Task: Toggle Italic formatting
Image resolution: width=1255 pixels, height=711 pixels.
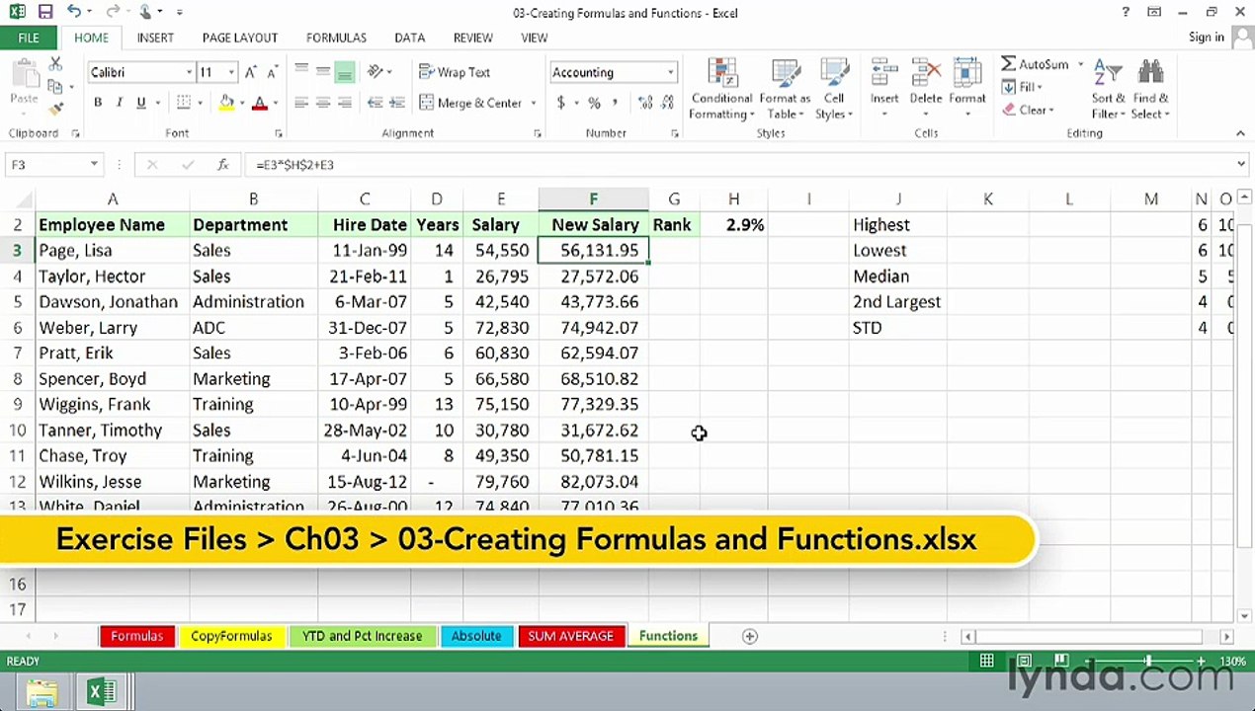Action: (120, 103)
